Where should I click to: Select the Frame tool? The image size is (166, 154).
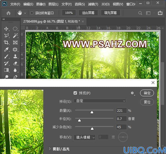click(x=15, y=42)
